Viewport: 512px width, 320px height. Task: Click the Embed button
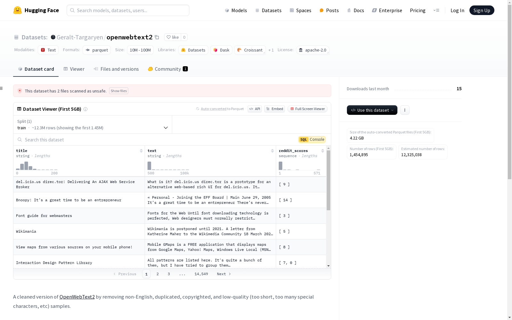(275, 109)
